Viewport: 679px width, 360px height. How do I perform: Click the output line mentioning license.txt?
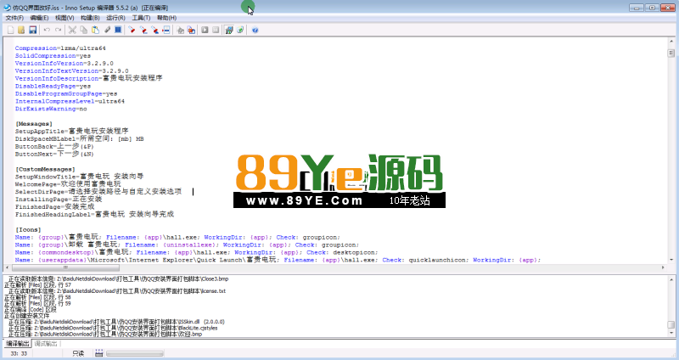[117, 290]
